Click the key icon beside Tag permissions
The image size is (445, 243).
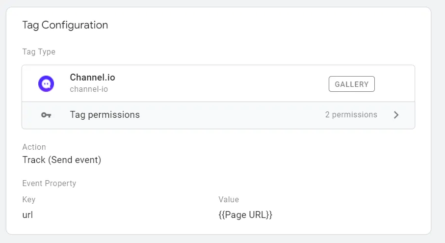(46, 115)
